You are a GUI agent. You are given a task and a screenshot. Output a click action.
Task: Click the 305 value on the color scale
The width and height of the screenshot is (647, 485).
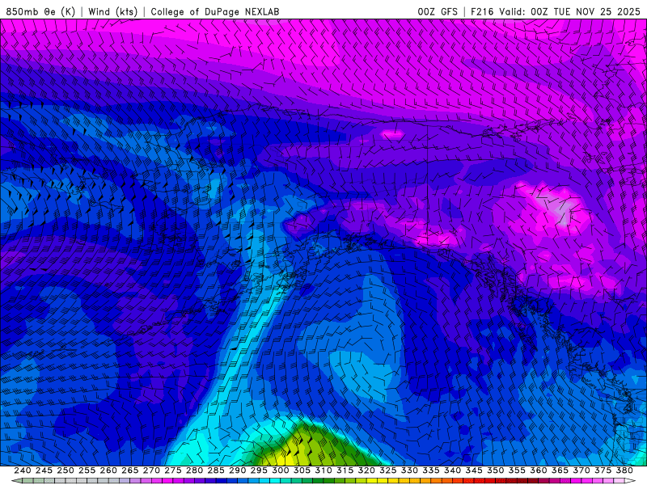(302, 470)
